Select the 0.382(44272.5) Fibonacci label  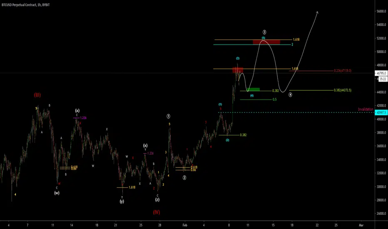click(343, 90)
